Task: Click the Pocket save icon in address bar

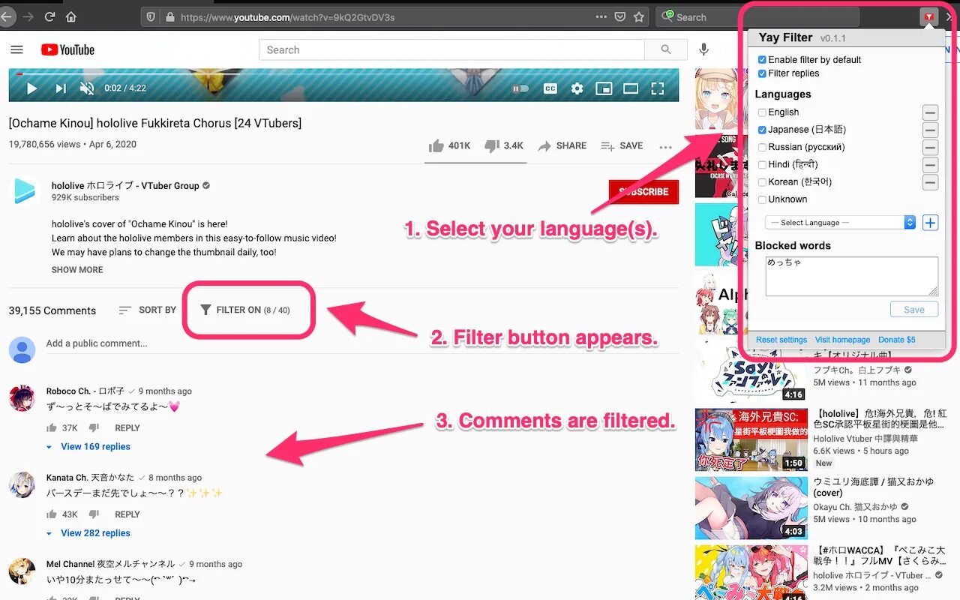Action: [620, 16]
